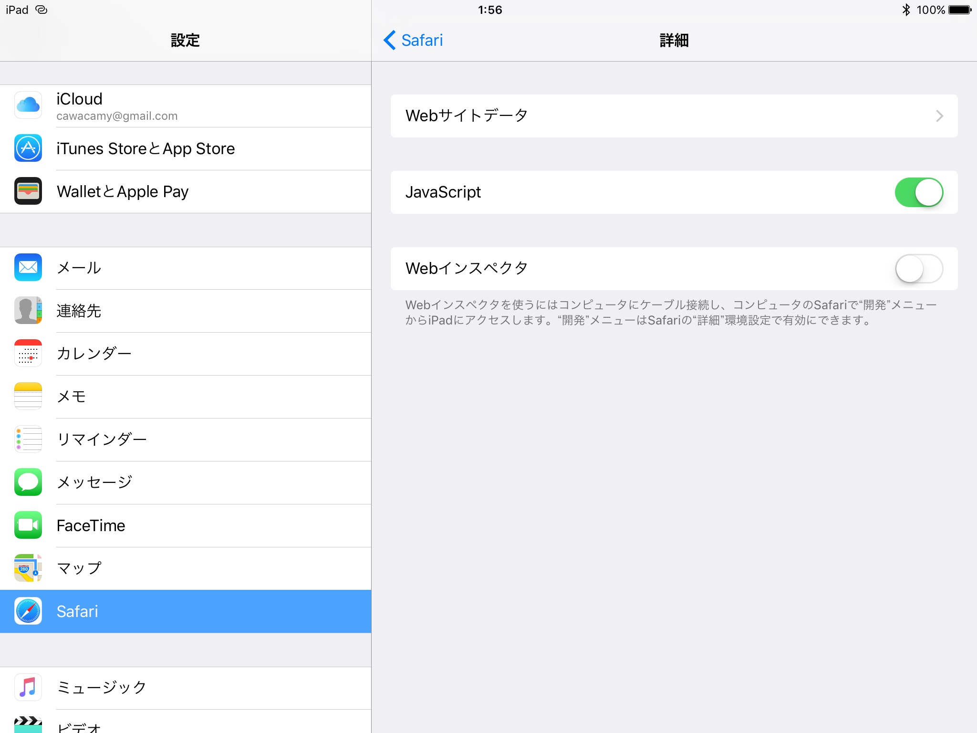
Task: Tap the Wallet icon
Action: click(28, 191)
